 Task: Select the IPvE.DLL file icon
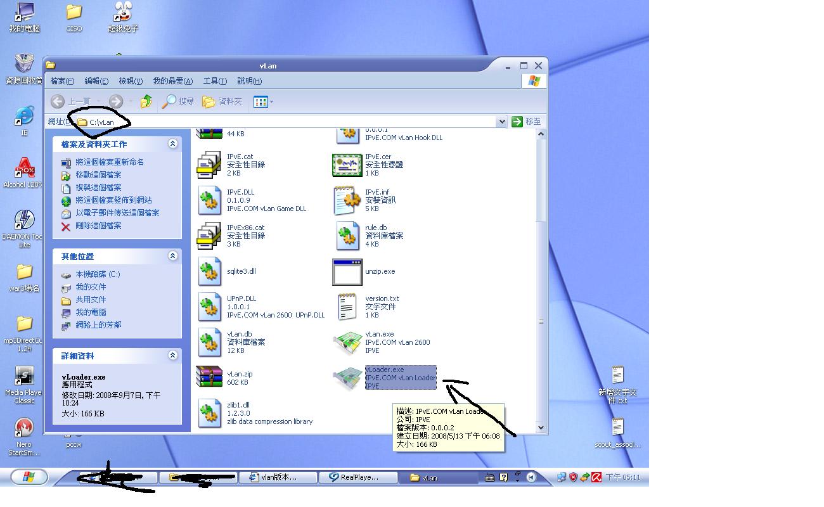pos(209,200)
